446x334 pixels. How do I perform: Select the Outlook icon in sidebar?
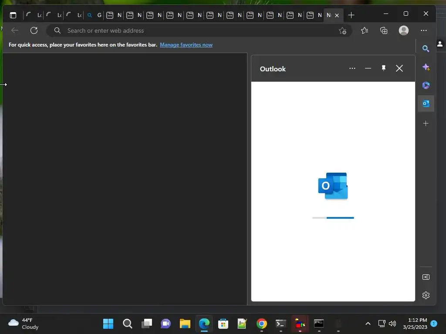pyautogui.click(x=426, y=104)
